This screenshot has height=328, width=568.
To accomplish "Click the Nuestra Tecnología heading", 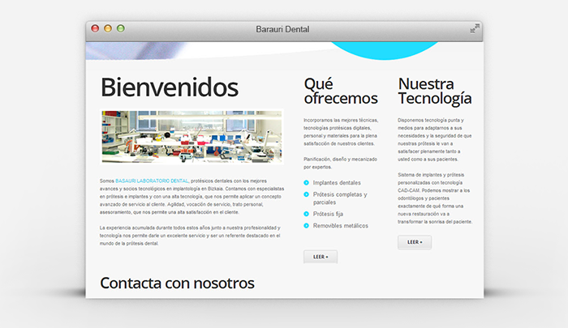I will [x=435, y=91].
